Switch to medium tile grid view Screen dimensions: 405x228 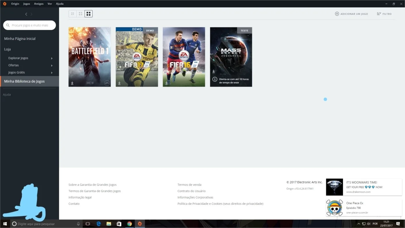click(x=81, y=14)
